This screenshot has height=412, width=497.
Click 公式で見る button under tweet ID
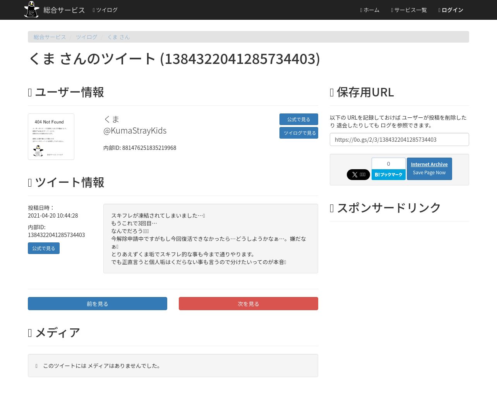[44, 248]
